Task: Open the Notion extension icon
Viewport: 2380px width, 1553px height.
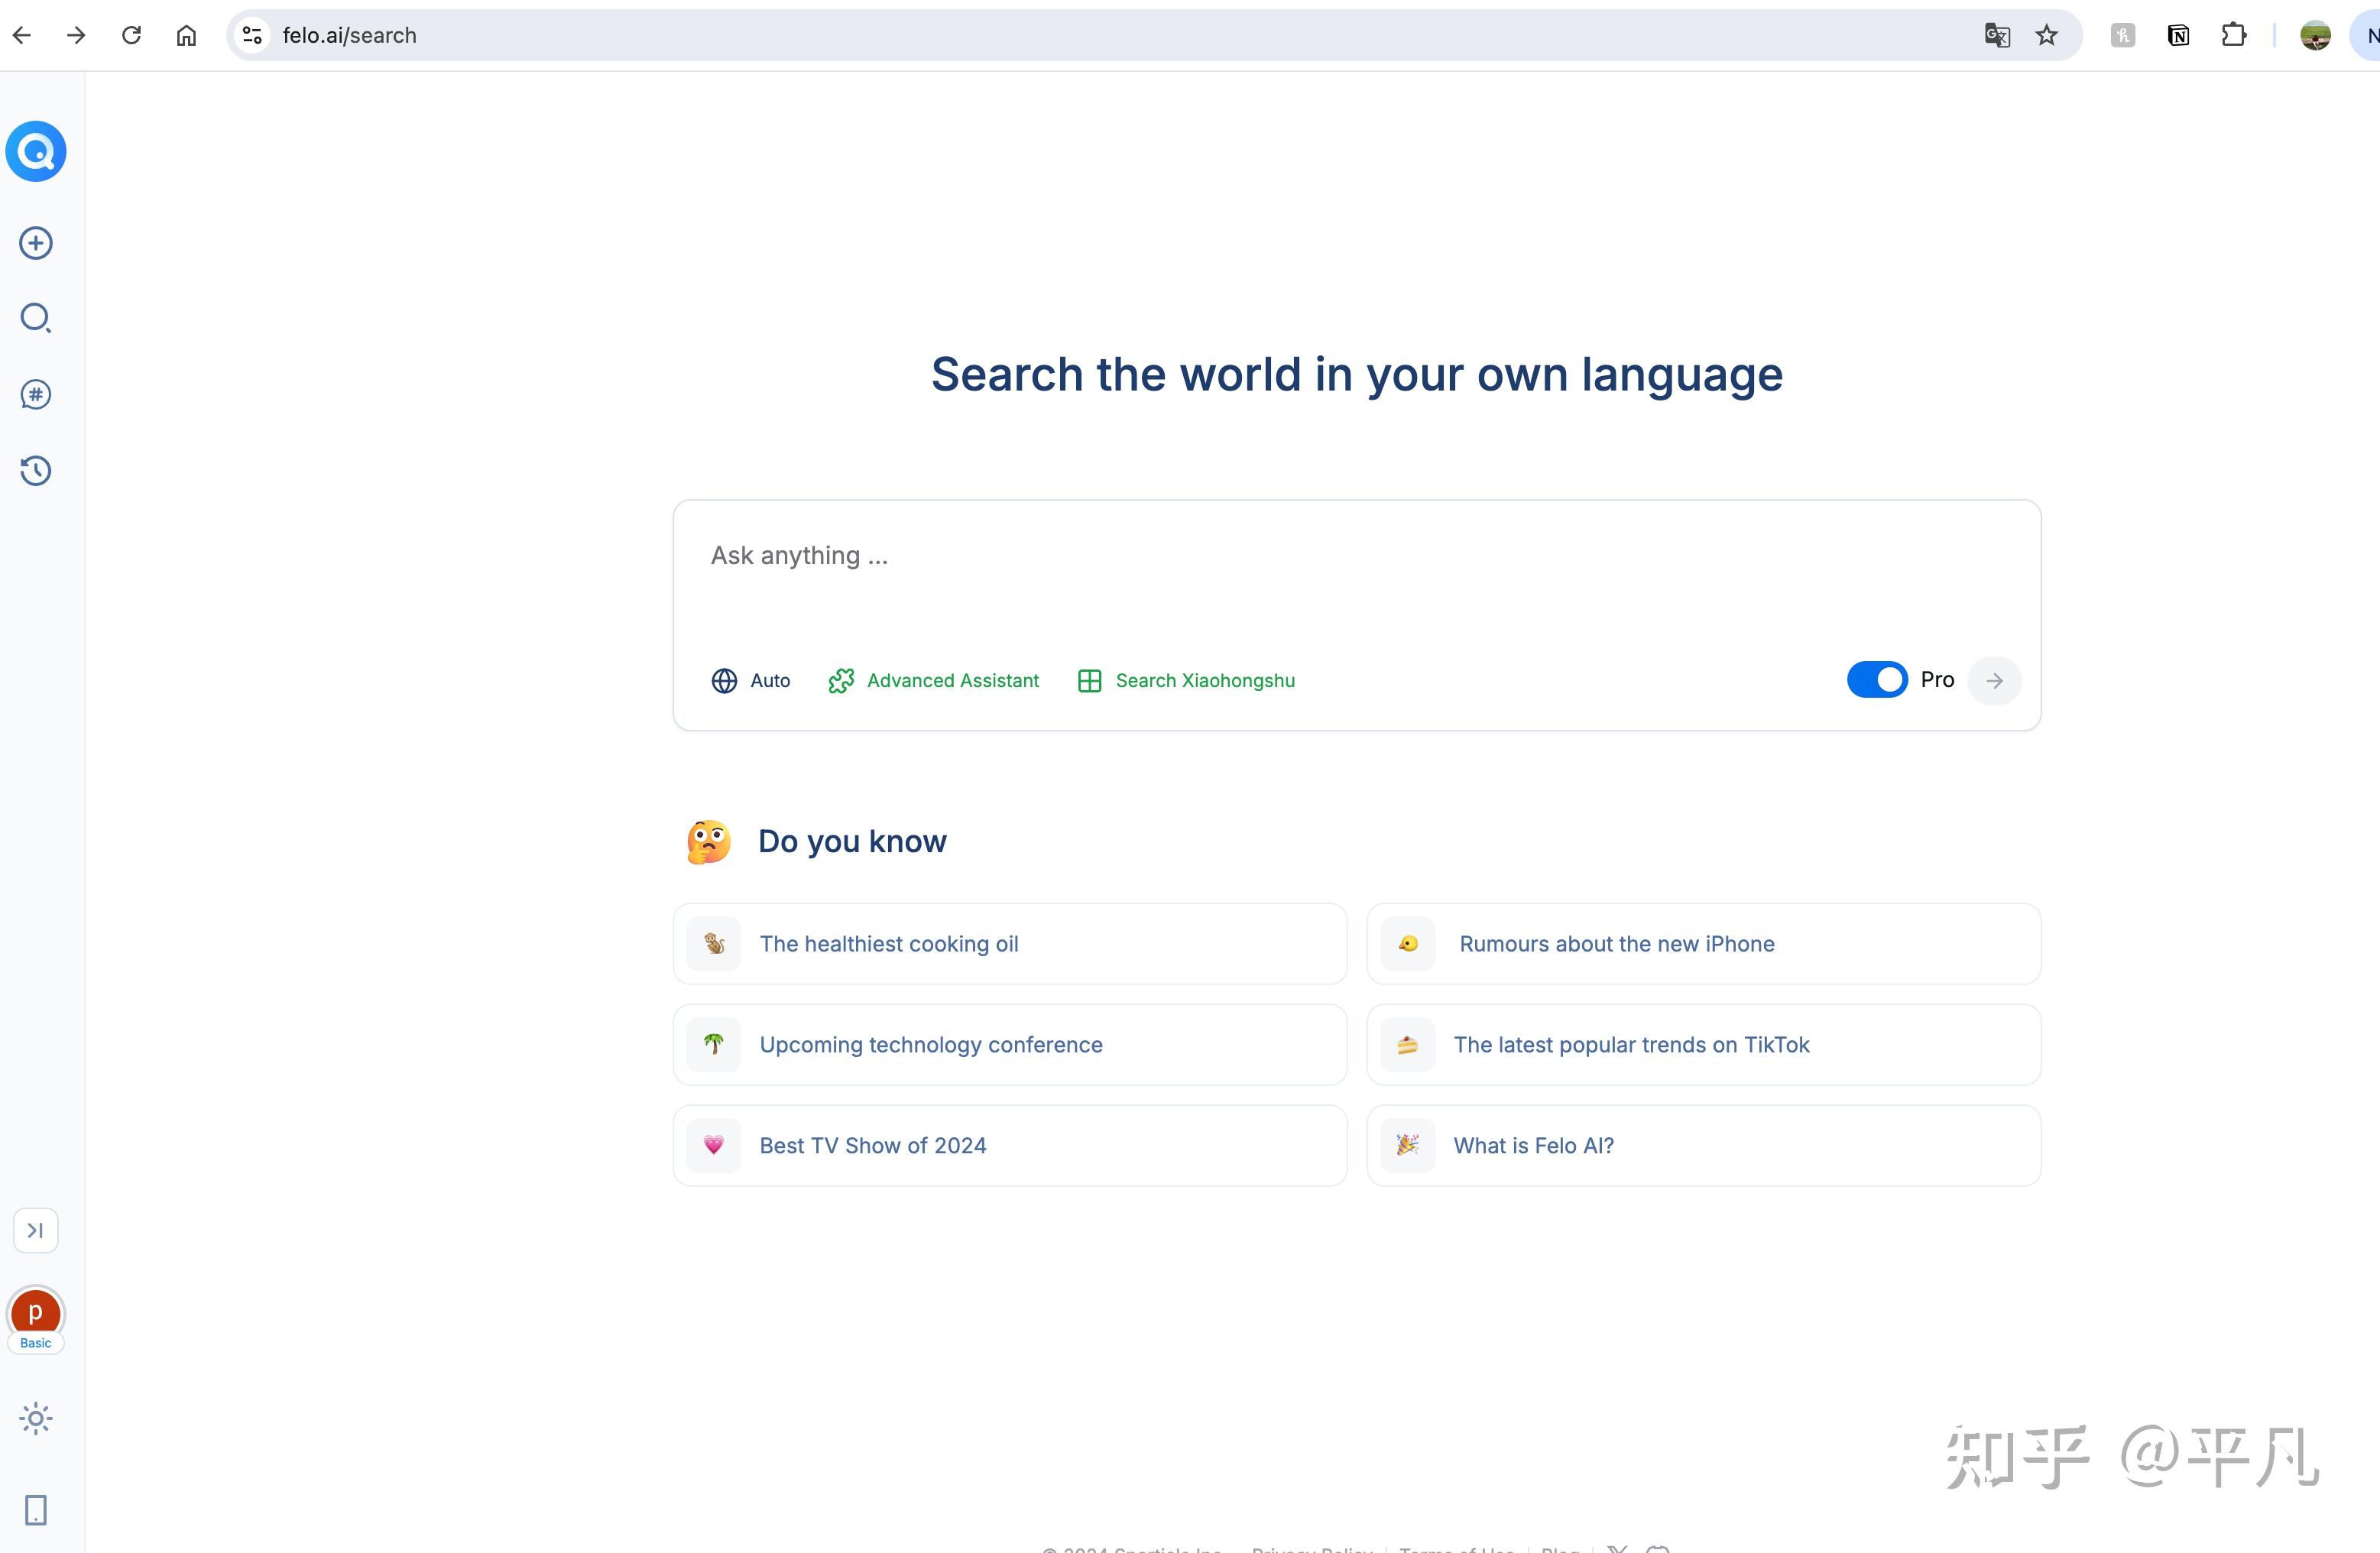Action: click(2178, 36)
